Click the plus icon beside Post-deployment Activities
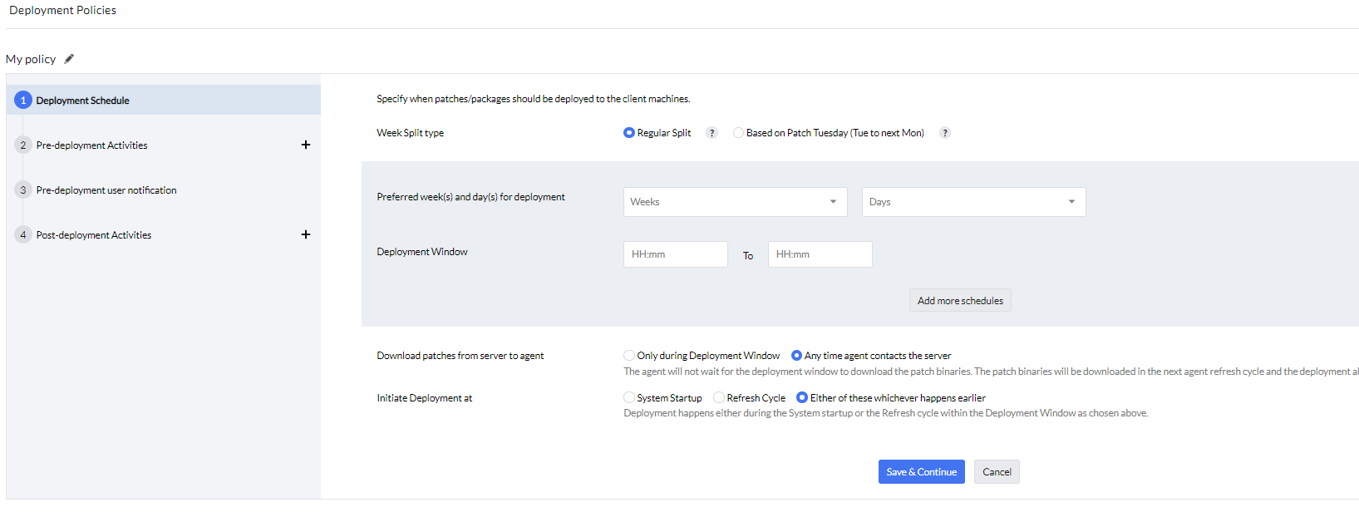 [306, 234]
